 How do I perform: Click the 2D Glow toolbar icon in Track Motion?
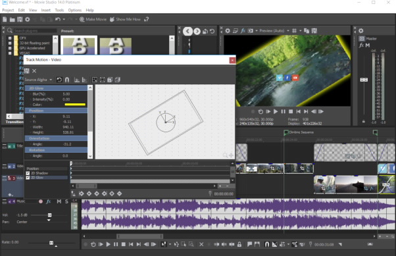118,80
